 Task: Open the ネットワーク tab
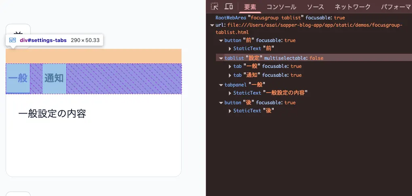(x=353, y=7)
